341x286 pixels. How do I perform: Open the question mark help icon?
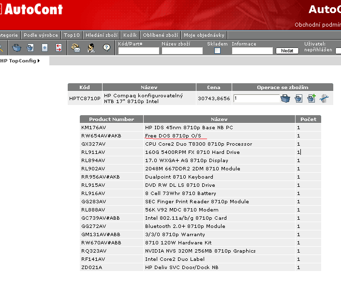(x=106, y=47)
